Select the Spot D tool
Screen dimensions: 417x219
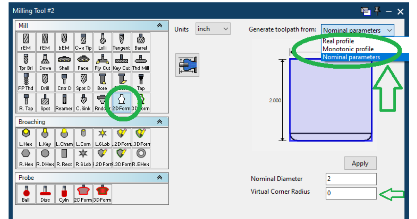[x=83, y=82]
